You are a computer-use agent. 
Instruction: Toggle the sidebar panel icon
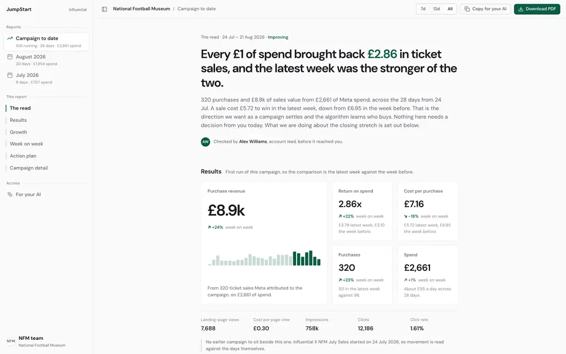click(104, 9)
